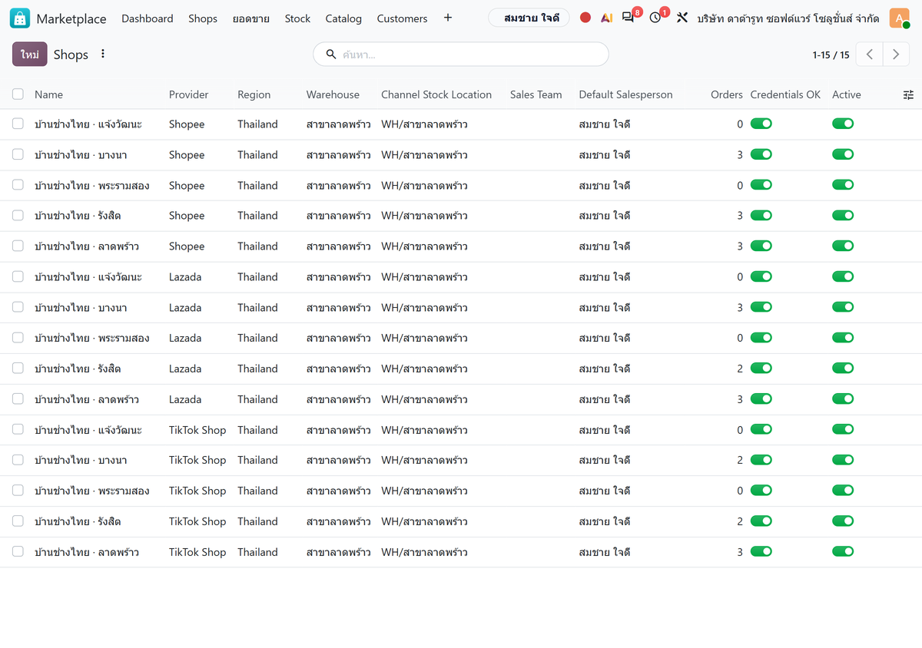Expand the plus menu for more apps

pyautogui.click(x=448, y=18)
